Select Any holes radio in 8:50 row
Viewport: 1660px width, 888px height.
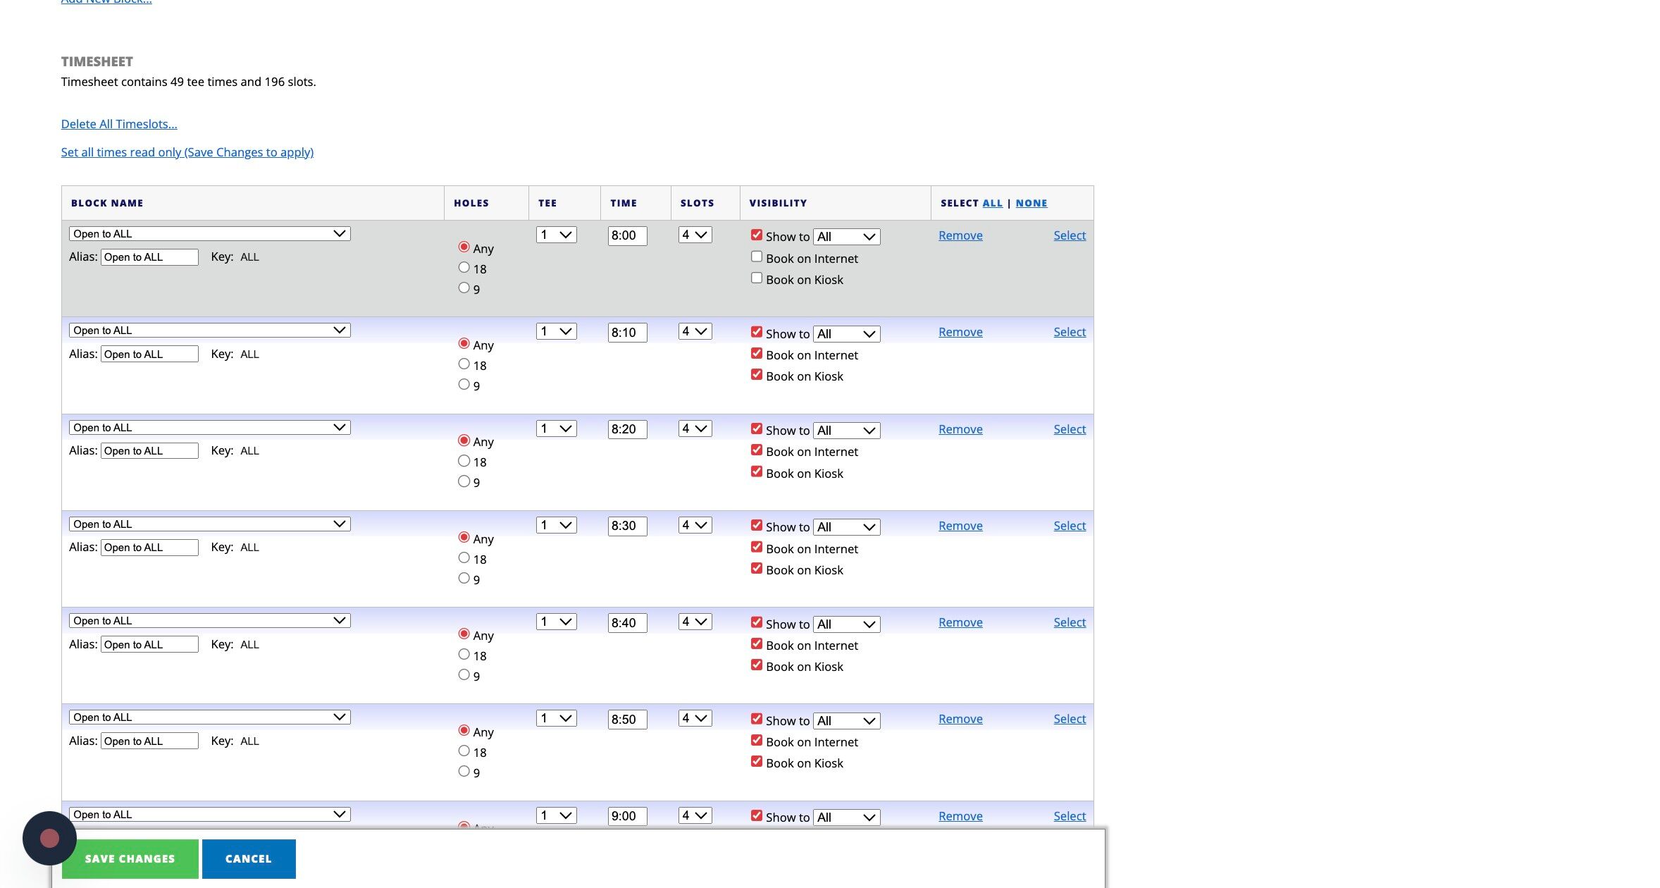point(464,731)
